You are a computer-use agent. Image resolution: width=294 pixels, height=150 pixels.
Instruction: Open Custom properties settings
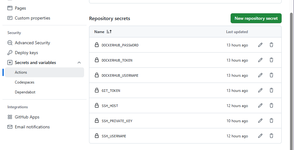32,18
